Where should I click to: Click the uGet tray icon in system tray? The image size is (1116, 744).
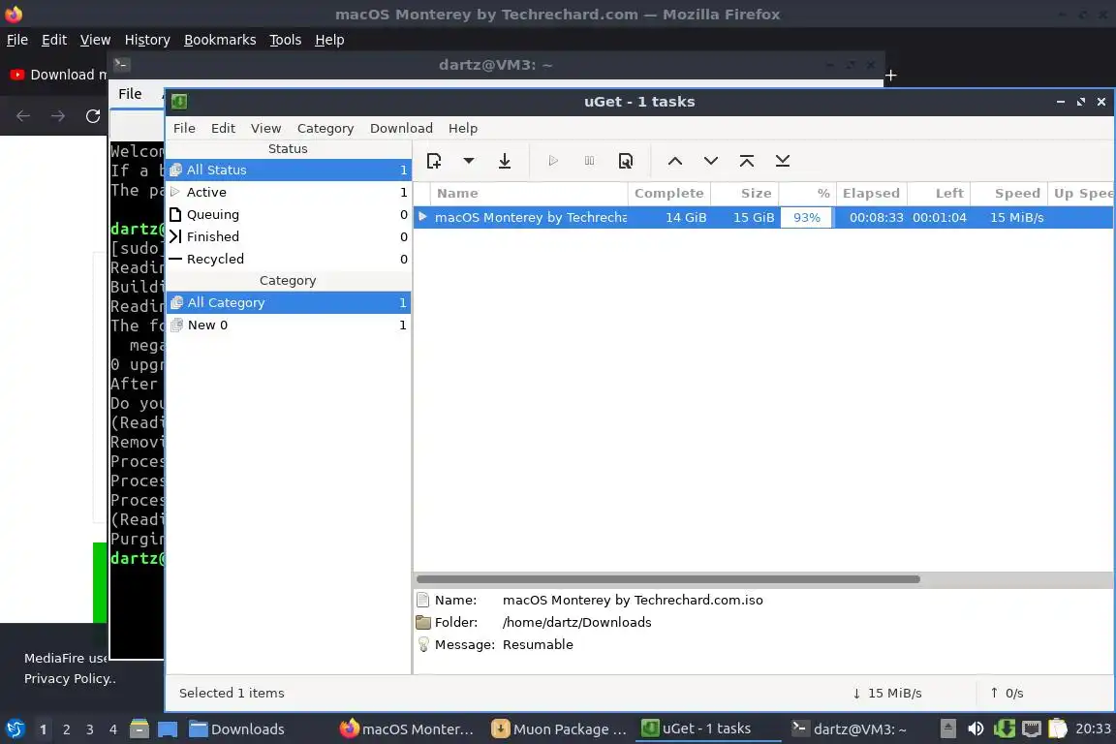coord(1004,729)
